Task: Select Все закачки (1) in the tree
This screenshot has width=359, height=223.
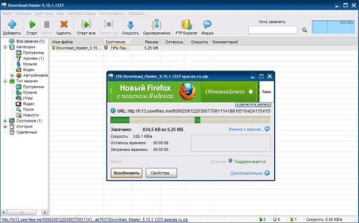Action: pyautogui.click(x=31, y=41)
